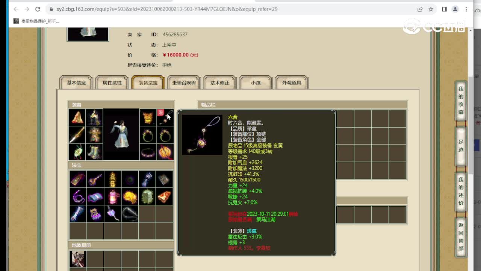Switch to the 装备法宝 tab

pos(148,83)
